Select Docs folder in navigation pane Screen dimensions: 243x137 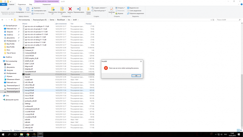point(8,50)
